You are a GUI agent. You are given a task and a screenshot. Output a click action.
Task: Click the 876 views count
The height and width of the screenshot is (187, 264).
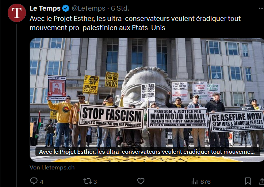pos(206,182)
